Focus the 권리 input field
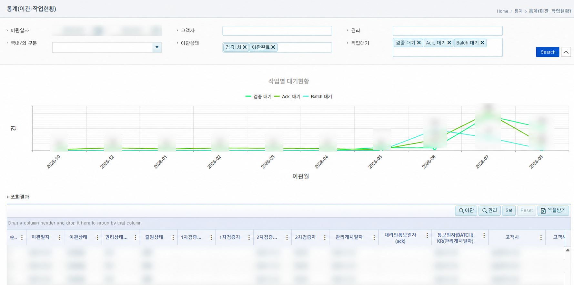 (x=448, y=31)
